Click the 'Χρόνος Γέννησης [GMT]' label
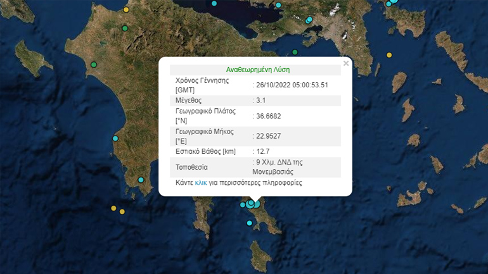The height and width of the screenshot is (274, 488). coord(202,85)
